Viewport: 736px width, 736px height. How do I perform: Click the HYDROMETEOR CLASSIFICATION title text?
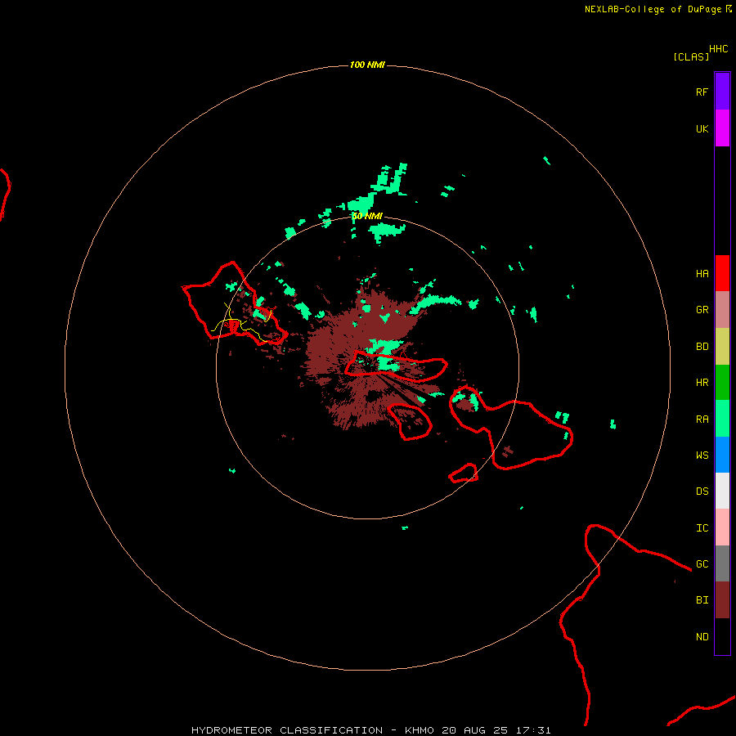(287, 730)
